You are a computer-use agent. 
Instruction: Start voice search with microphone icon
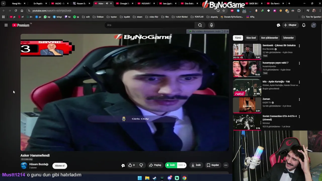pos(211,25)
